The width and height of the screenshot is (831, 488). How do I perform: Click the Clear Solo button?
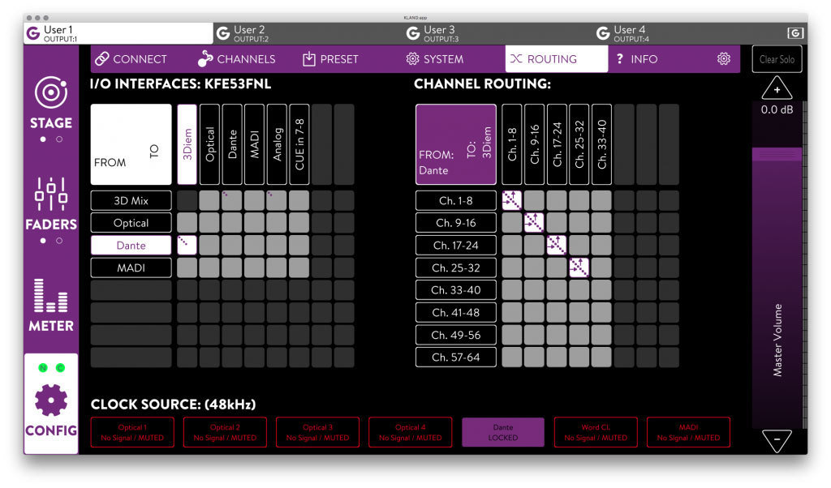[777, 59]
